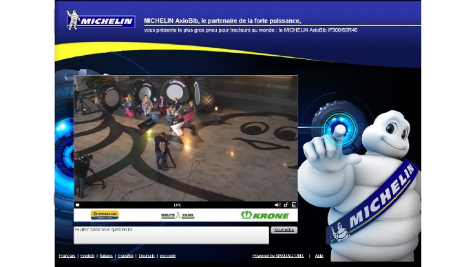The height and width of the screenshot is (267, 475).
Task: Click the Krone sponsor logo
Action: point(265,215)
